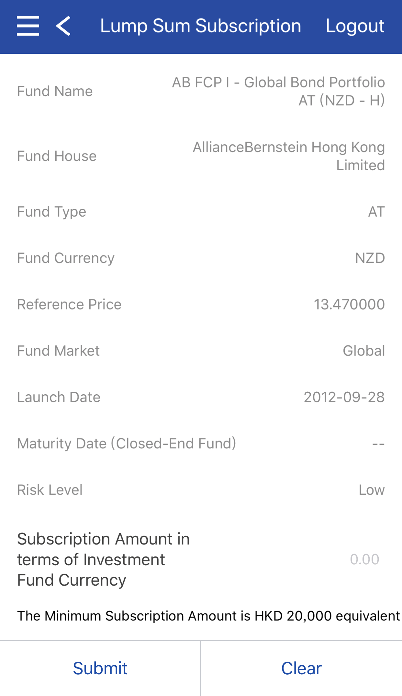
Task: Enter amount in the subscription amount field
Action: click(x=364, y=559)
